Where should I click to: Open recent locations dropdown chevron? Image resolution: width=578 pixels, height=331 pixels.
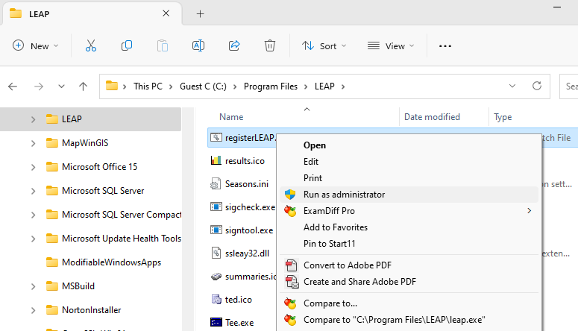[61, 86]
